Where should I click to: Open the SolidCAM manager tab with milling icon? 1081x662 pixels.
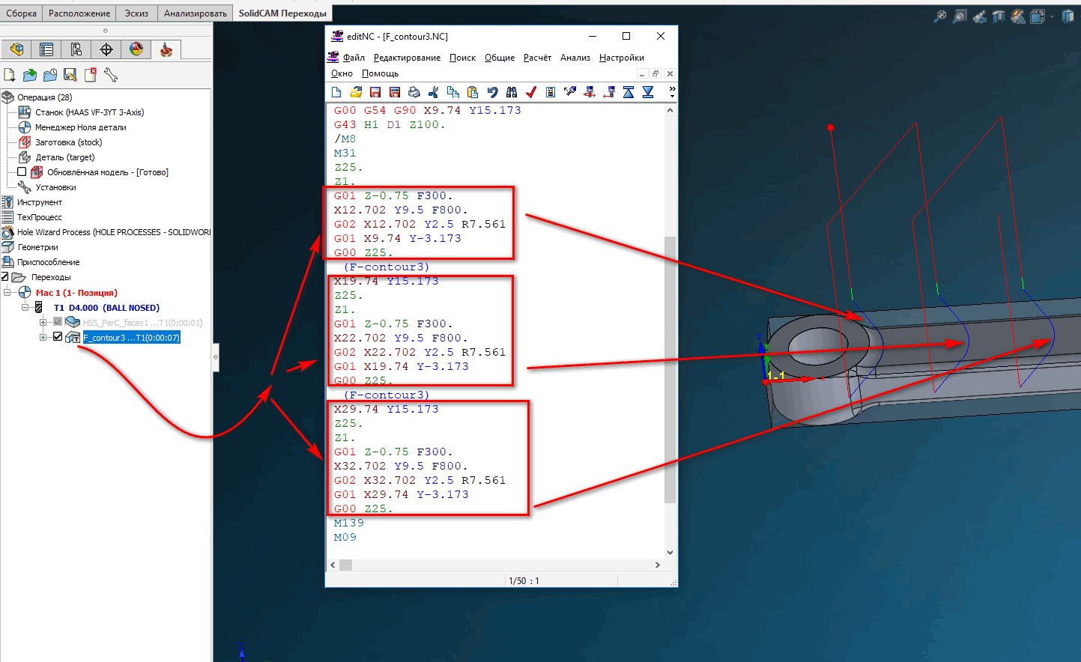[x=166, y=49]
